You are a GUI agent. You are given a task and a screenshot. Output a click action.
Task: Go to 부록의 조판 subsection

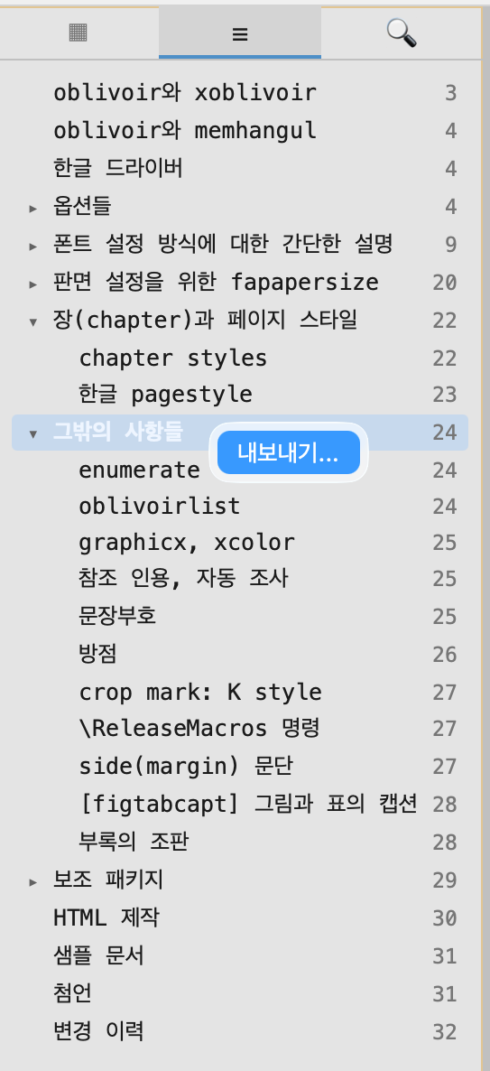click(x=134, y=842)
